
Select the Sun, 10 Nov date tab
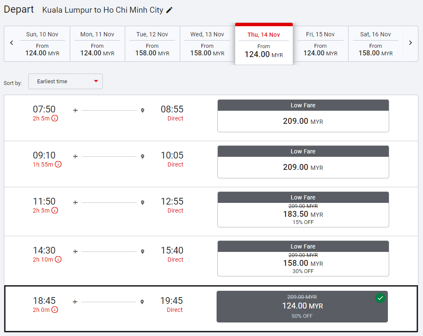tap(42, 44)
